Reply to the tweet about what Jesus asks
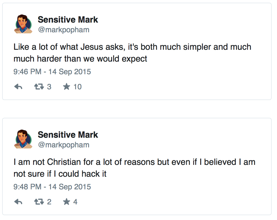Viewport: 277px width, 220px height. (x=18, y=87)
